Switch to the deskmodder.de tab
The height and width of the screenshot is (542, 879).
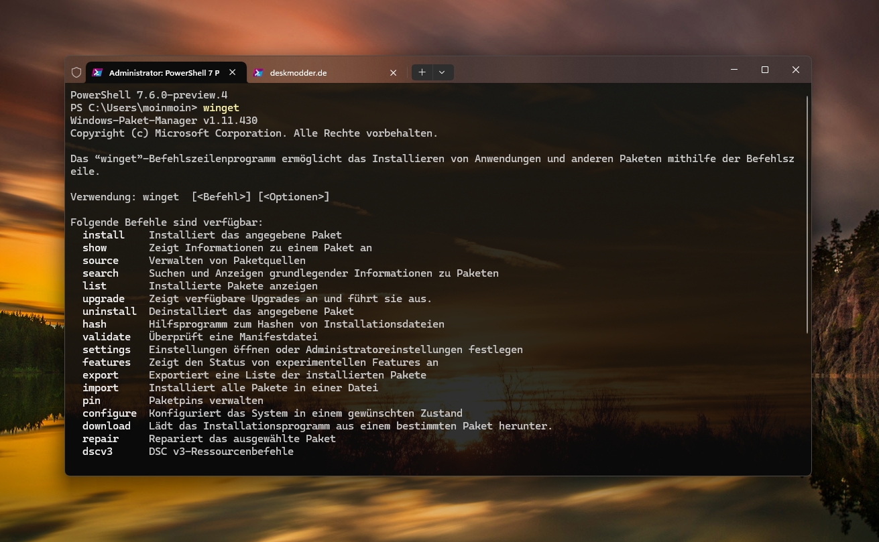(x=327, y=72)
